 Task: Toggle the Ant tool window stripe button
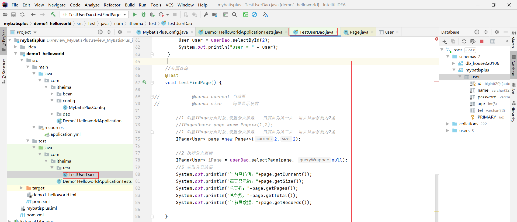tap(513, 89)
